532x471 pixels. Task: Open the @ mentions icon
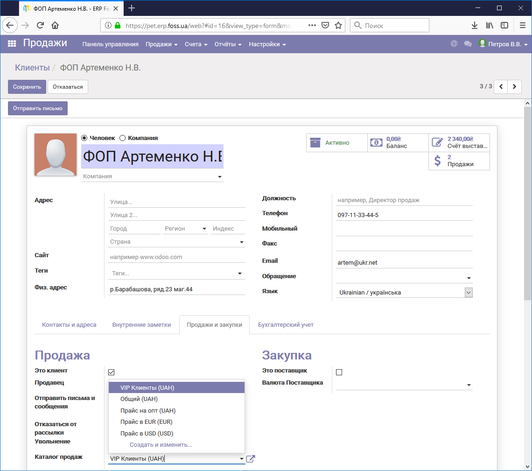click(x=454, y=44)
